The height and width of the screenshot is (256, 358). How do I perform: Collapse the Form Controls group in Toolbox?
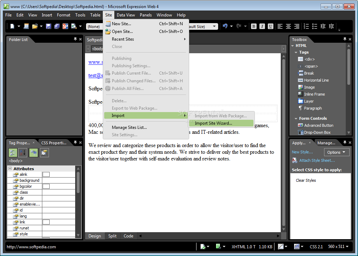tap(296, 118)
